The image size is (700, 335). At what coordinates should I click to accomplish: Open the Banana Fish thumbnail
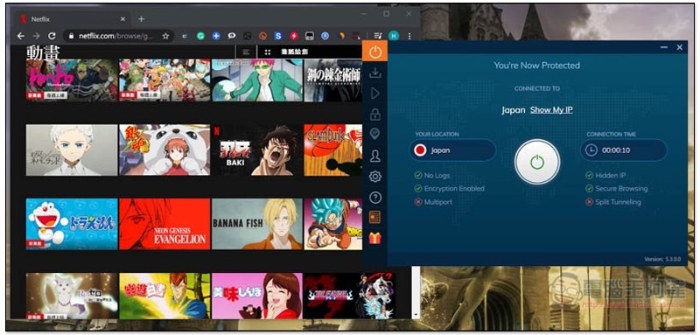pos(256,224)
